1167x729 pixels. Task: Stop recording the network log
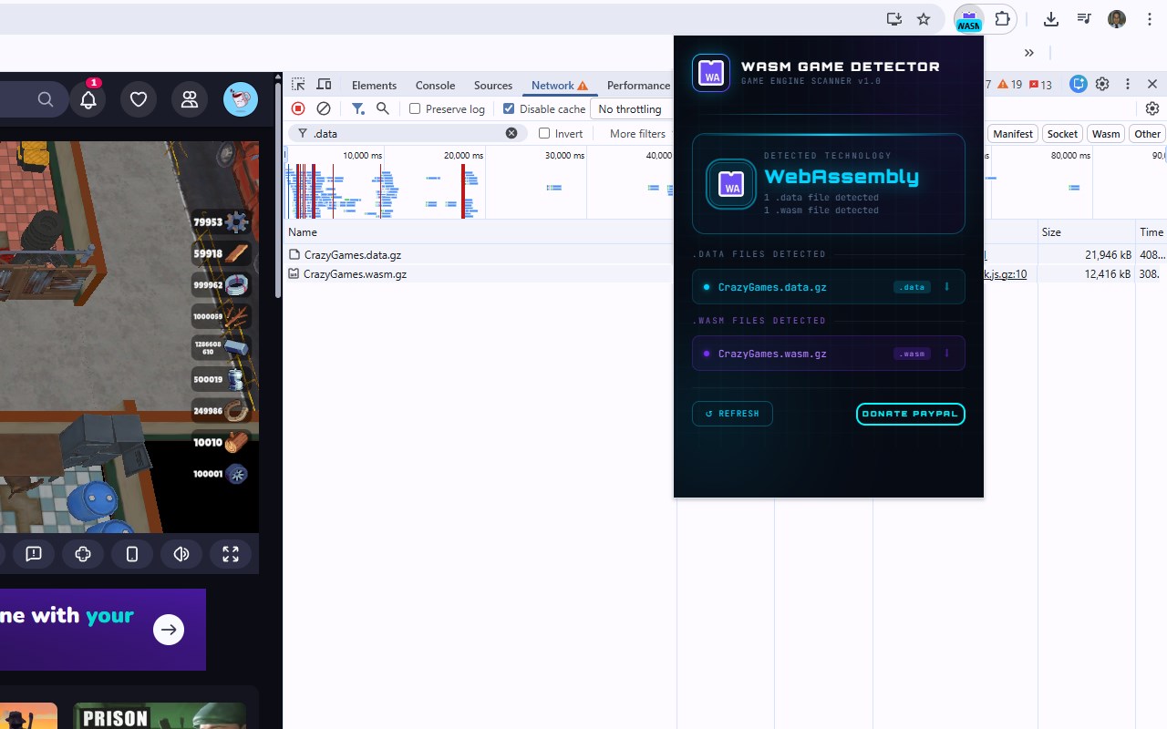coord(298,108)
